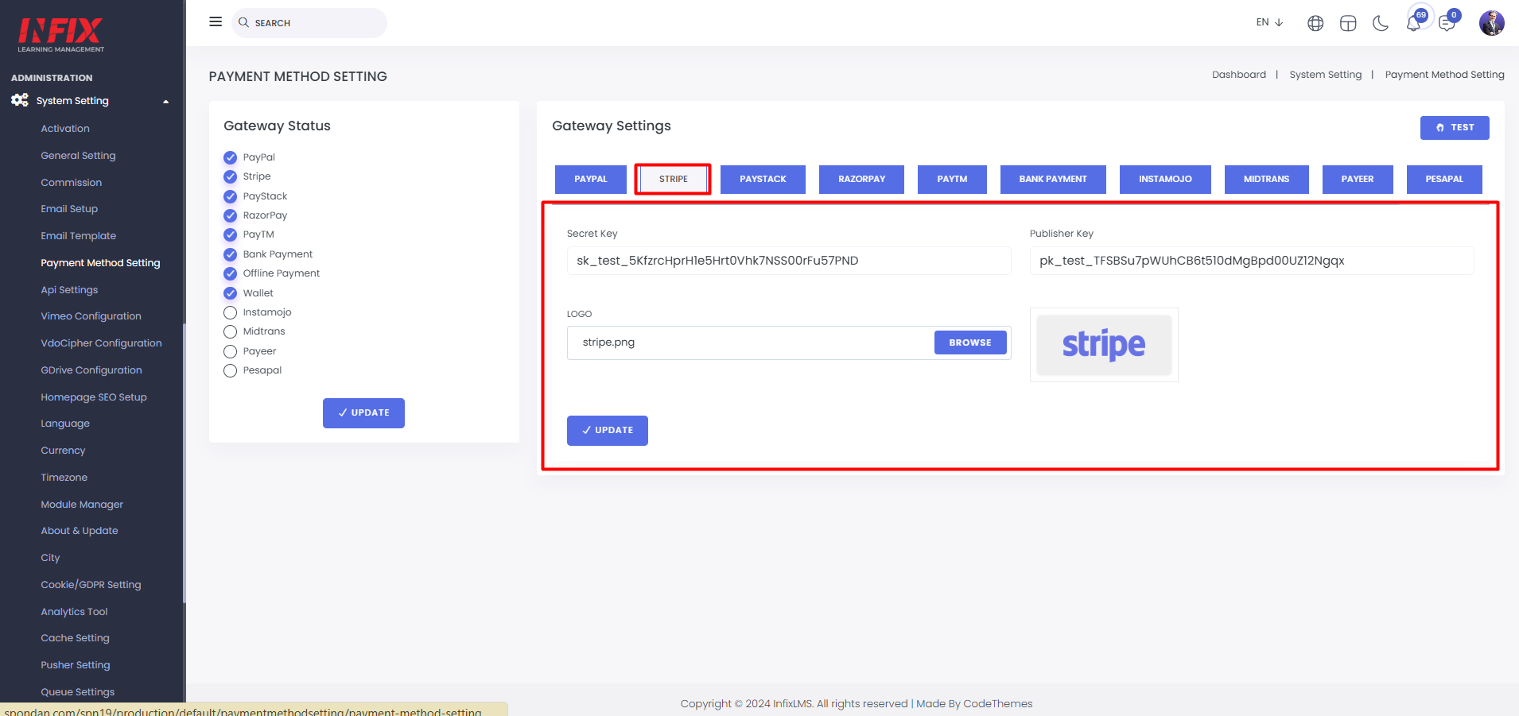Click the TEST button
This screenshot has height=716, width=1519.
click(x=1455, y=127)
